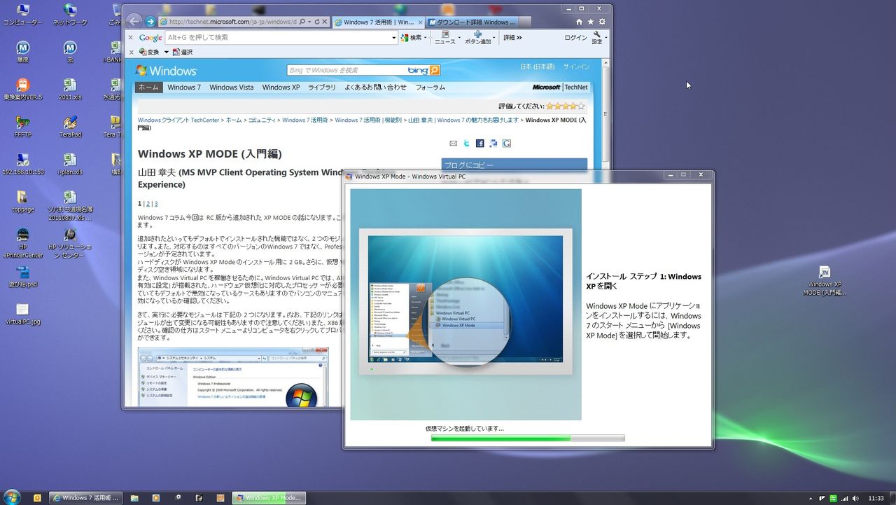896x505 pixels.
Task: Open the コンピューター desktop icon
Action: coord(22,14)
